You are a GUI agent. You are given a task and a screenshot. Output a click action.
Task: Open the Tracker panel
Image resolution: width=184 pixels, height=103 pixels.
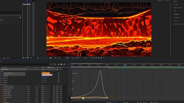[x=176, y=21]
